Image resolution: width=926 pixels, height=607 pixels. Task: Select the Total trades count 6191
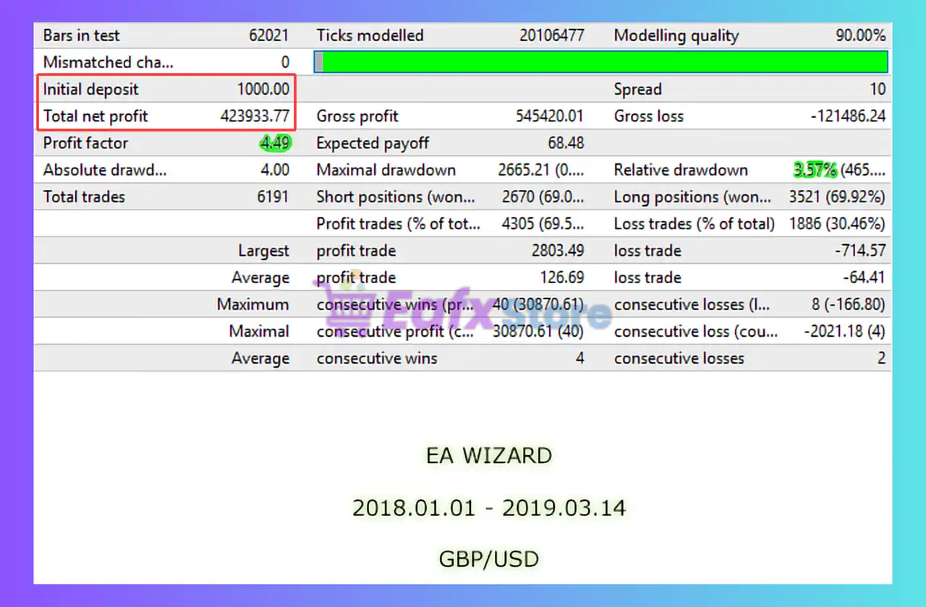[x=273, y=197]
